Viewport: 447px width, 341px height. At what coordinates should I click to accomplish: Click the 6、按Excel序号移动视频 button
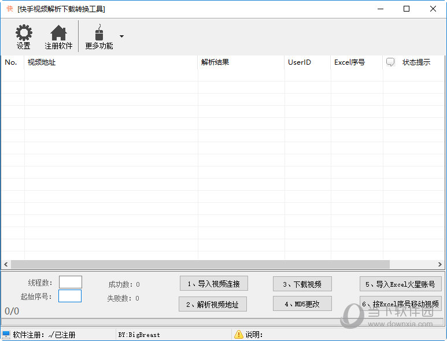[x=401, y=303]
